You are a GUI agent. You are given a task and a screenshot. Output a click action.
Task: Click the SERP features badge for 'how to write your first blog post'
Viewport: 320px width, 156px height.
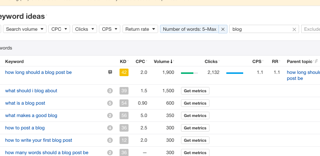tap(110, 140)
